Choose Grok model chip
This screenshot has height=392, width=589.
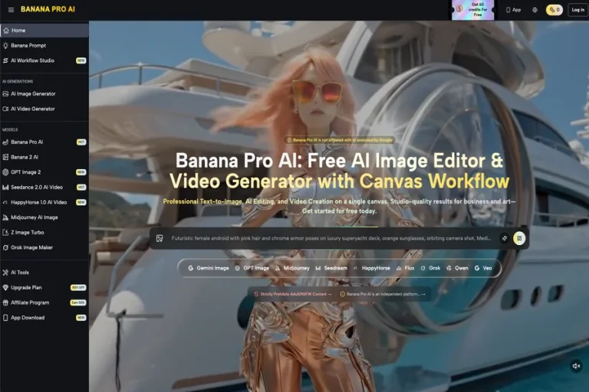[x=430, y=268]
